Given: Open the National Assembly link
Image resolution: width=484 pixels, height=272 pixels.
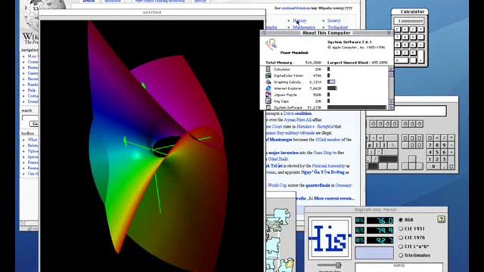Looking at the screenshot, I should 328,166.
